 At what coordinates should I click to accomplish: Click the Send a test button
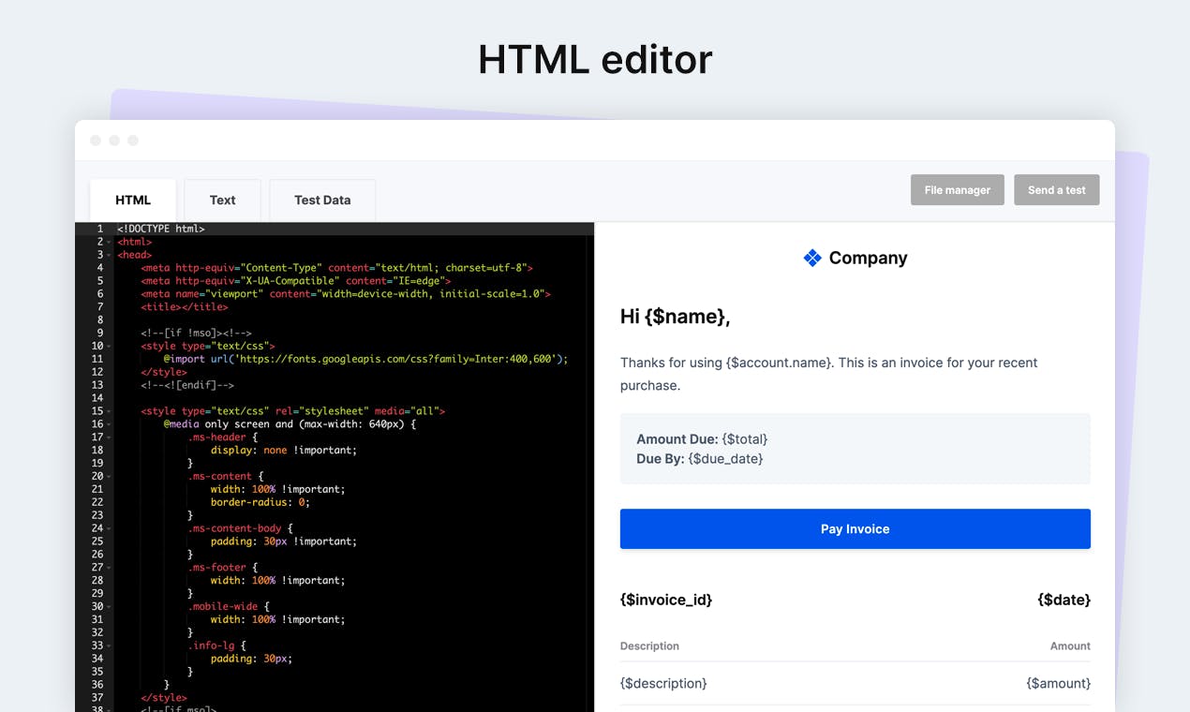point(1056,190)
